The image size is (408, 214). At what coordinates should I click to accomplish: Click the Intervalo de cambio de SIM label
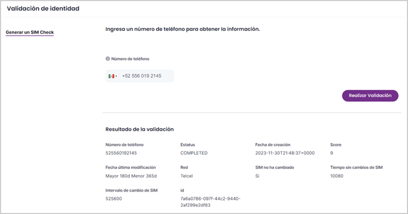[132, 190]
